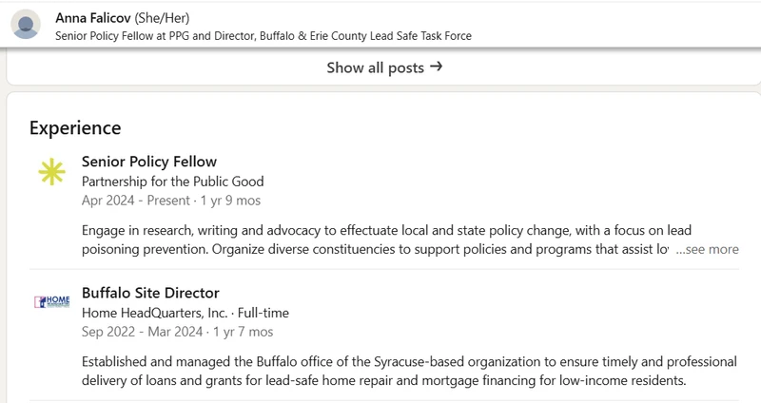Open Home HeadQuarters, Inc. company page
Image resolution: width=761 pixels, height=403 pixels.
coord(154,313)
